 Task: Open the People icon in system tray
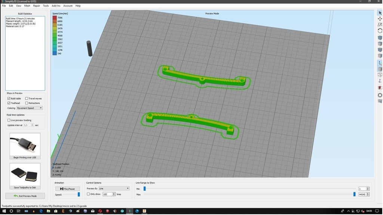click(x=343, y=211)
